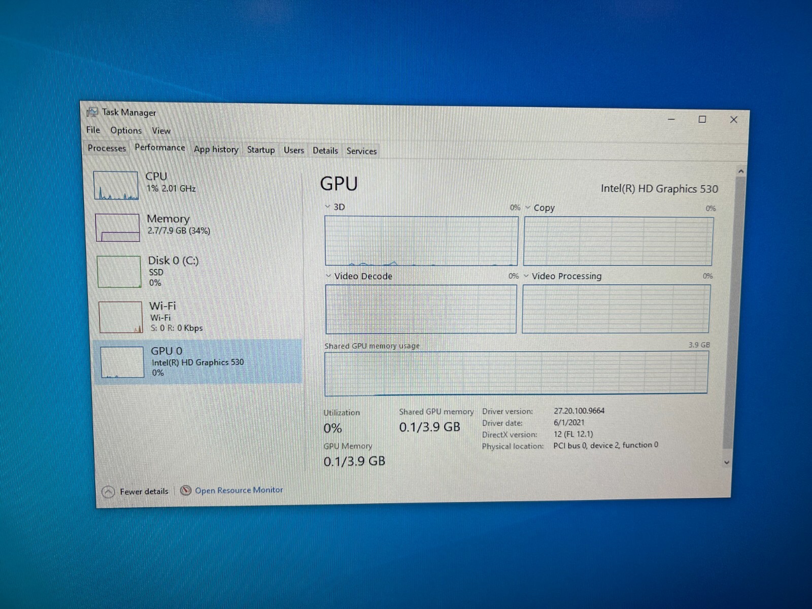
Task: Select the Wi-Fi throughput graph thumbnail
Action: click(x=120, y=317)
